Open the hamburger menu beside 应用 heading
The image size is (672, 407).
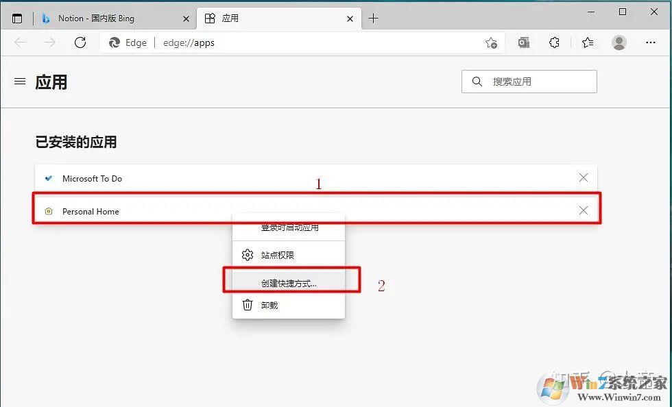(x=19, y=82)
